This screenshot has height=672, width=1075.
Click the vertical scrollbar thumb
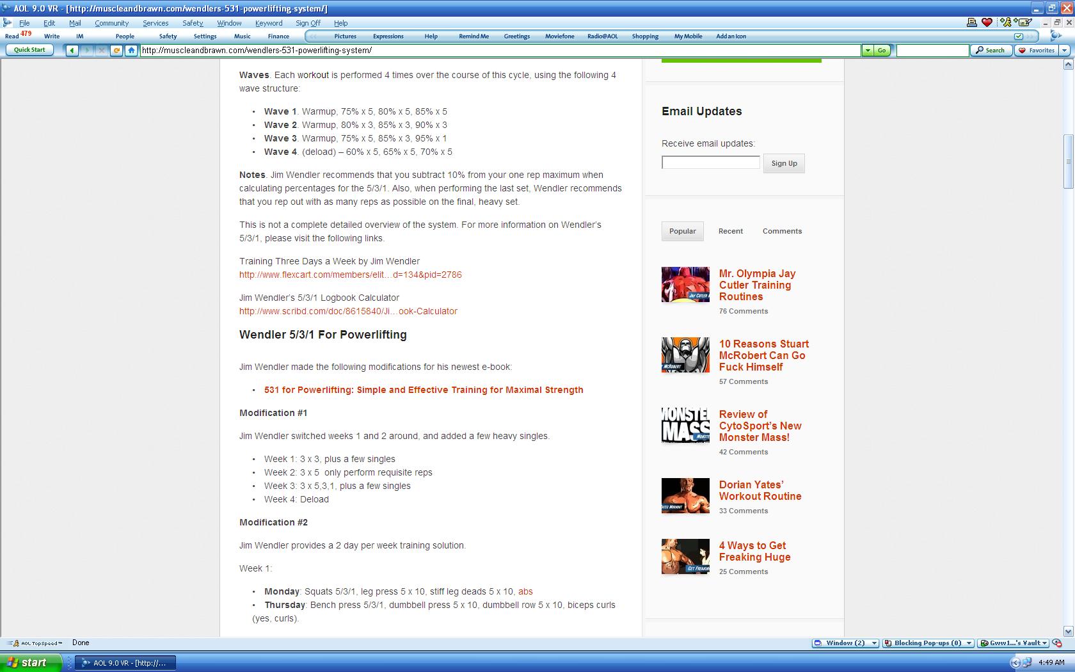[x=1068, y=161]
